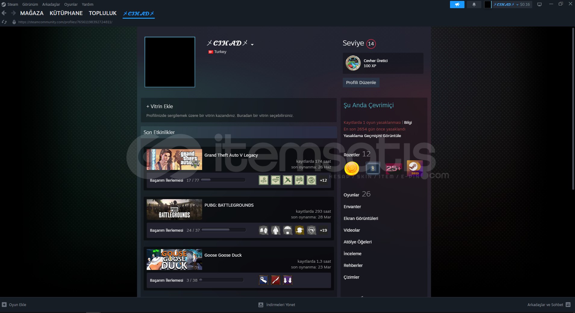Go back with the left arrow

click(x=4, y=13)
